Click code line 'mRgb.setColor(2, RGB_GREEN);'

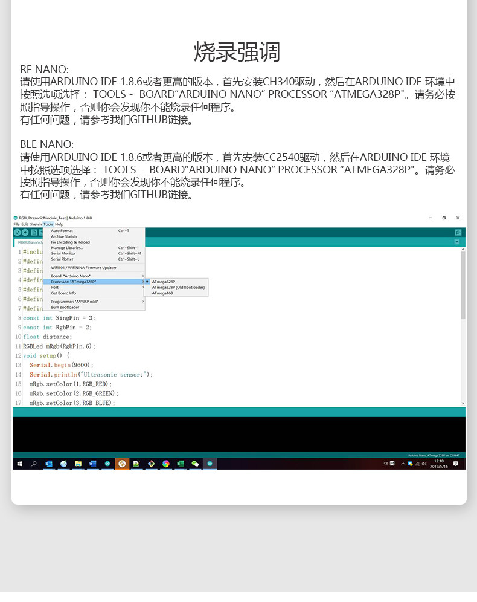point(74,393)
